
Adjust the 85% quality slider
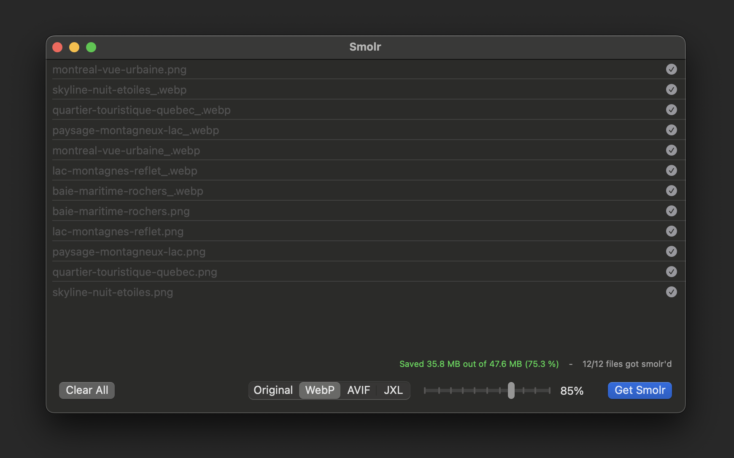[x=511, y=391]
